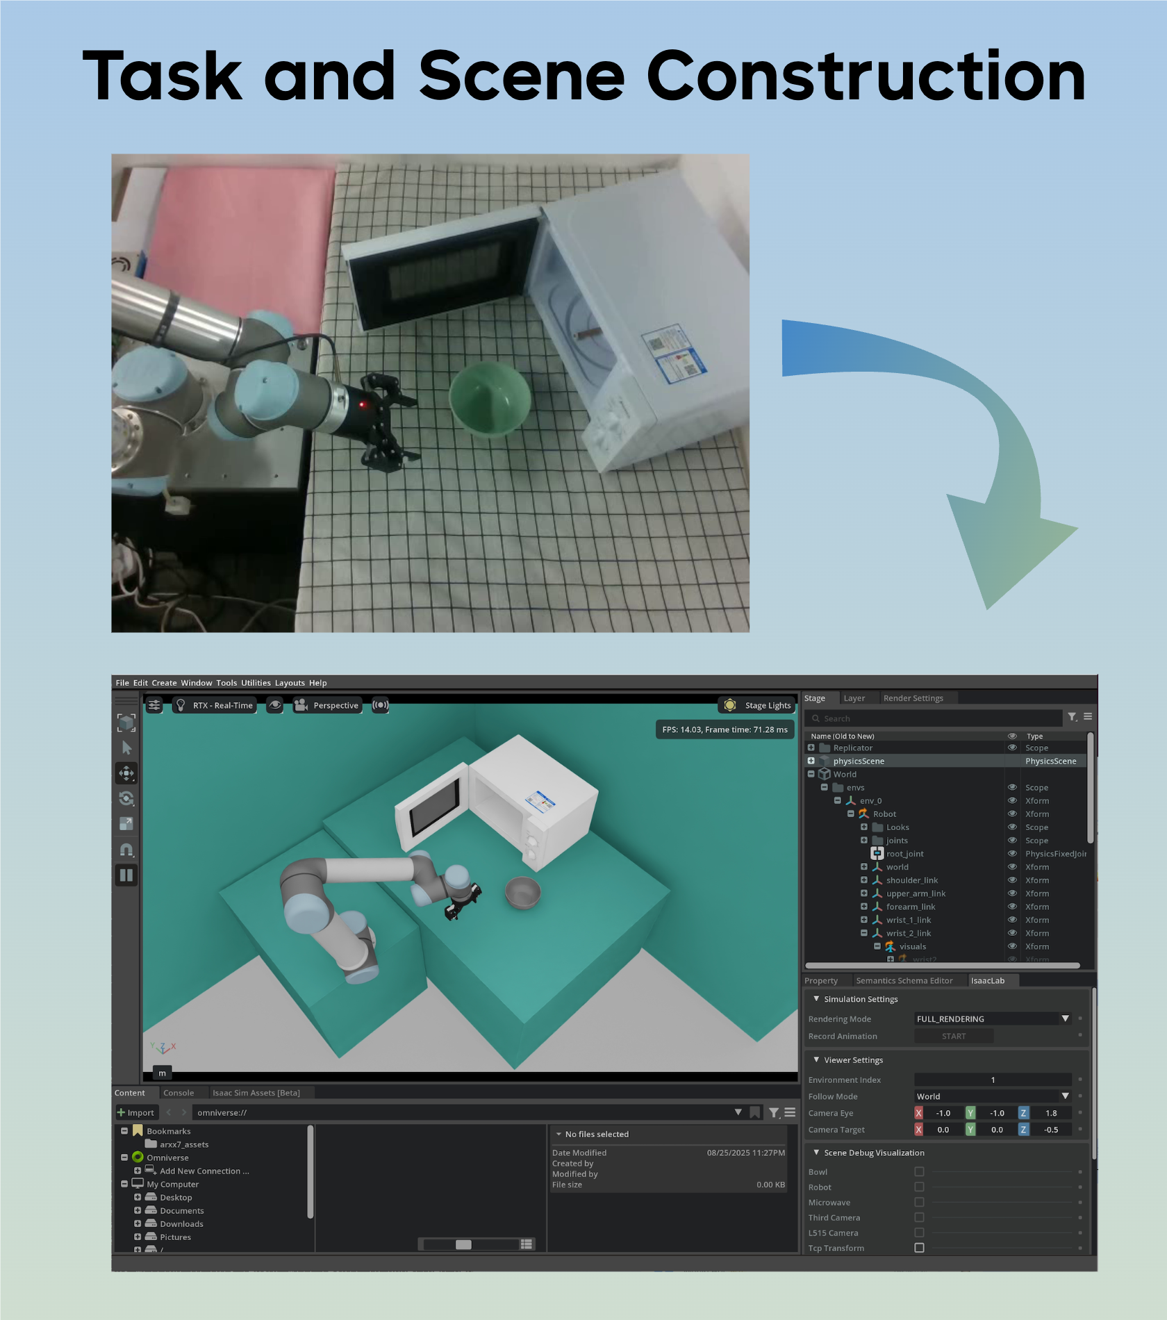This screenshot has height=1320, width=1167.
Task: Collapse the World prim
Action: tap(811, 774)
